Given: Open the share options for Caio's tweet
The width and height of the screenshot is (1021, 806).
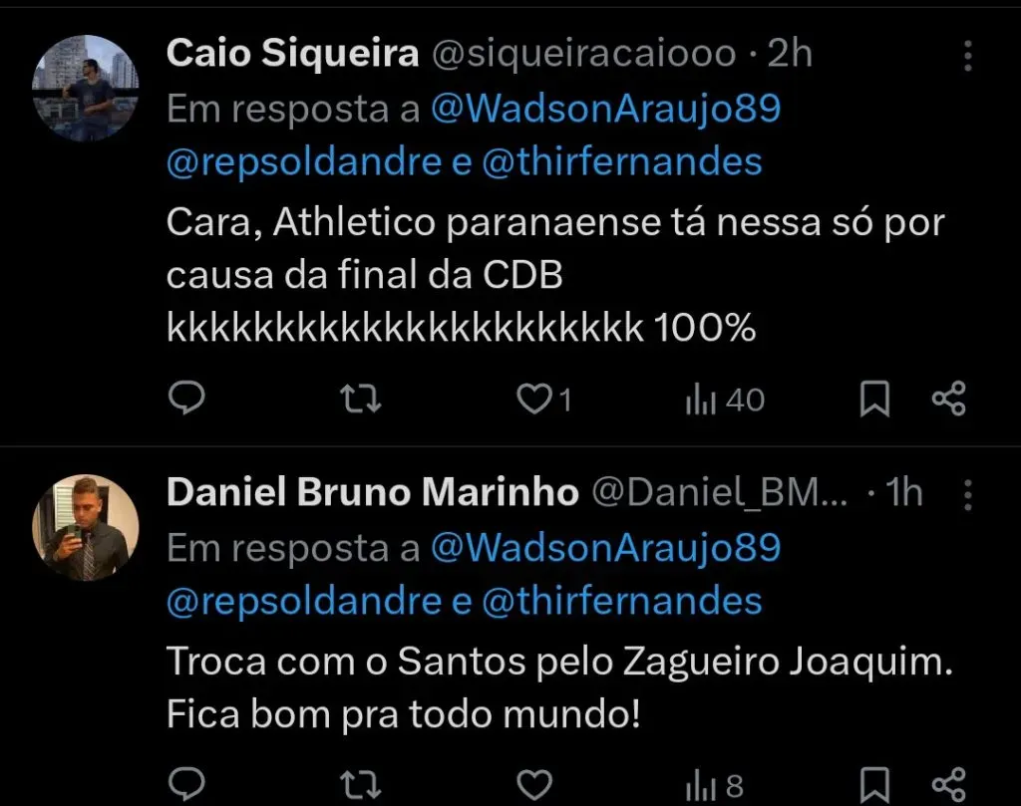Looking at the screenshot, I should [x=946, y=398].
